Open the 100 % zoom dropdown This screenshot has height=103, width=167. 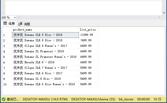click(x=15, y=18)
